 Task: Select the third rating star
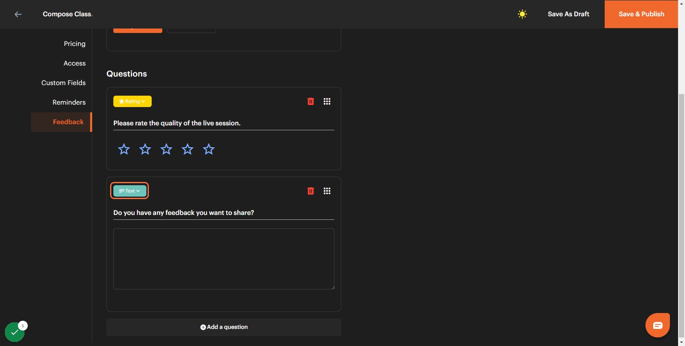166,149
